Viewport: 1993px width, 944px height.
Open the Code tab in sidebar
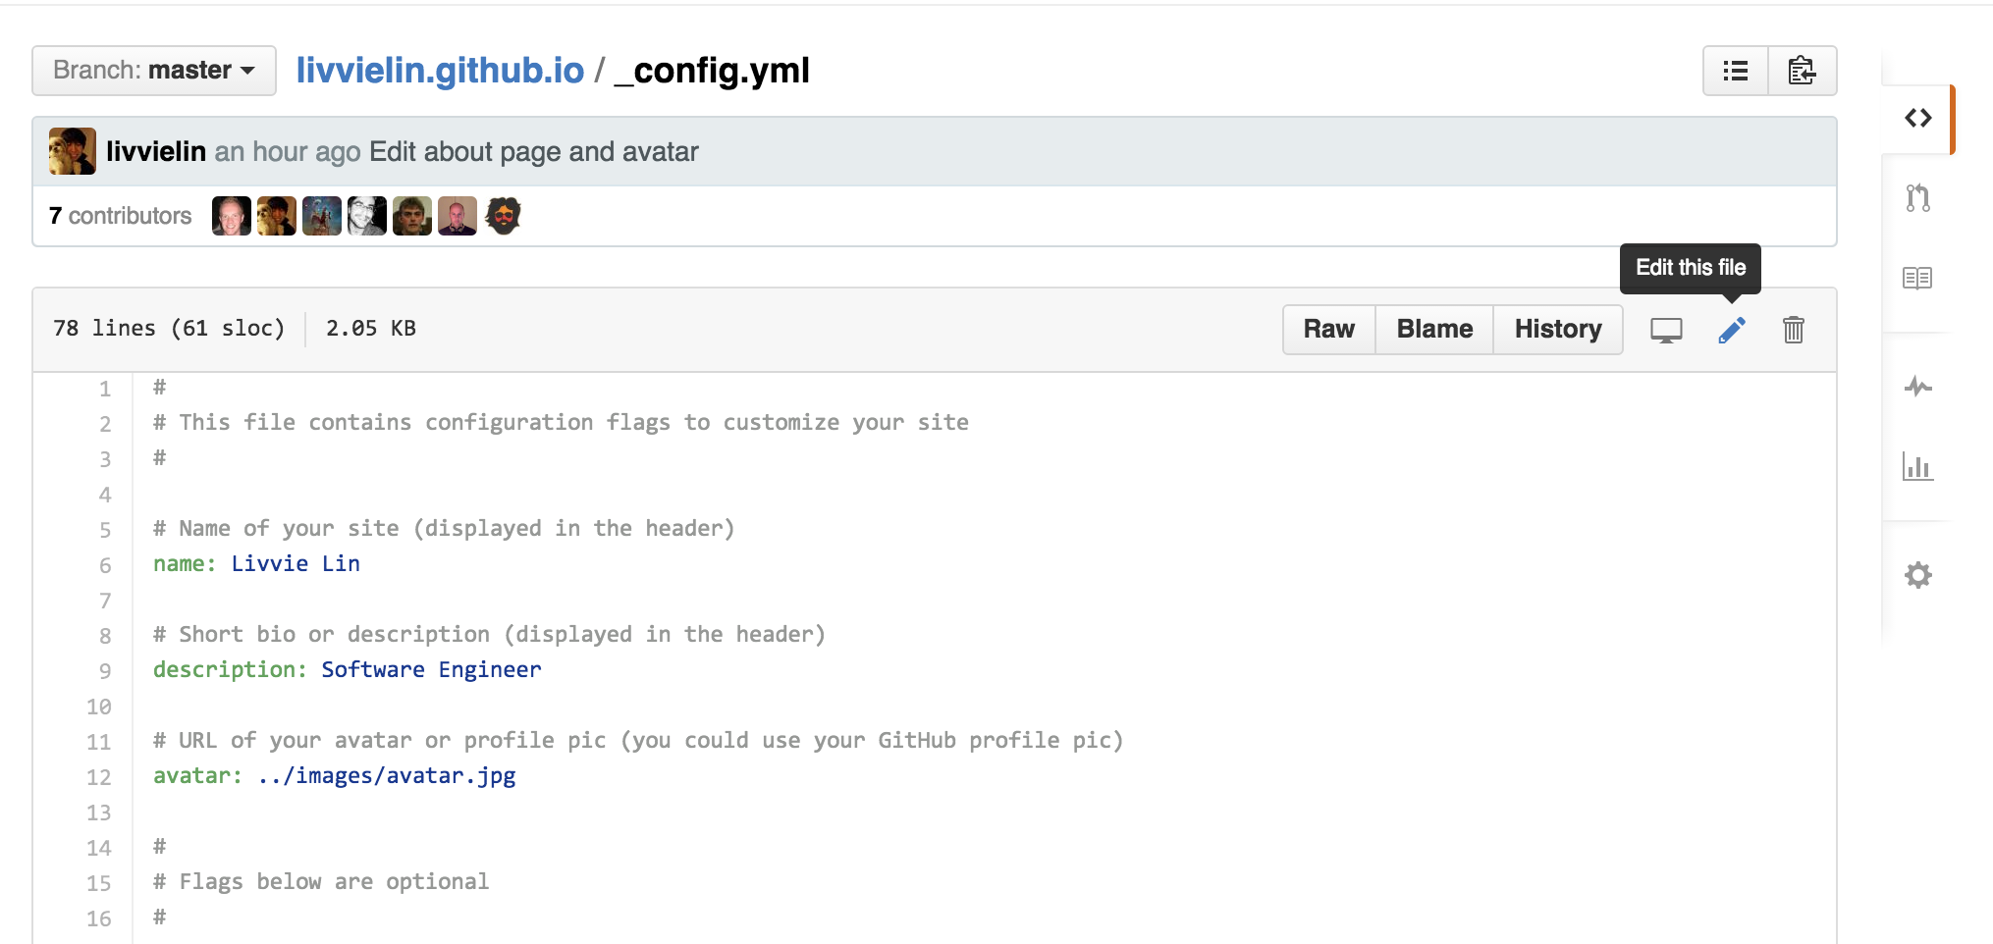click(1917, 119)
